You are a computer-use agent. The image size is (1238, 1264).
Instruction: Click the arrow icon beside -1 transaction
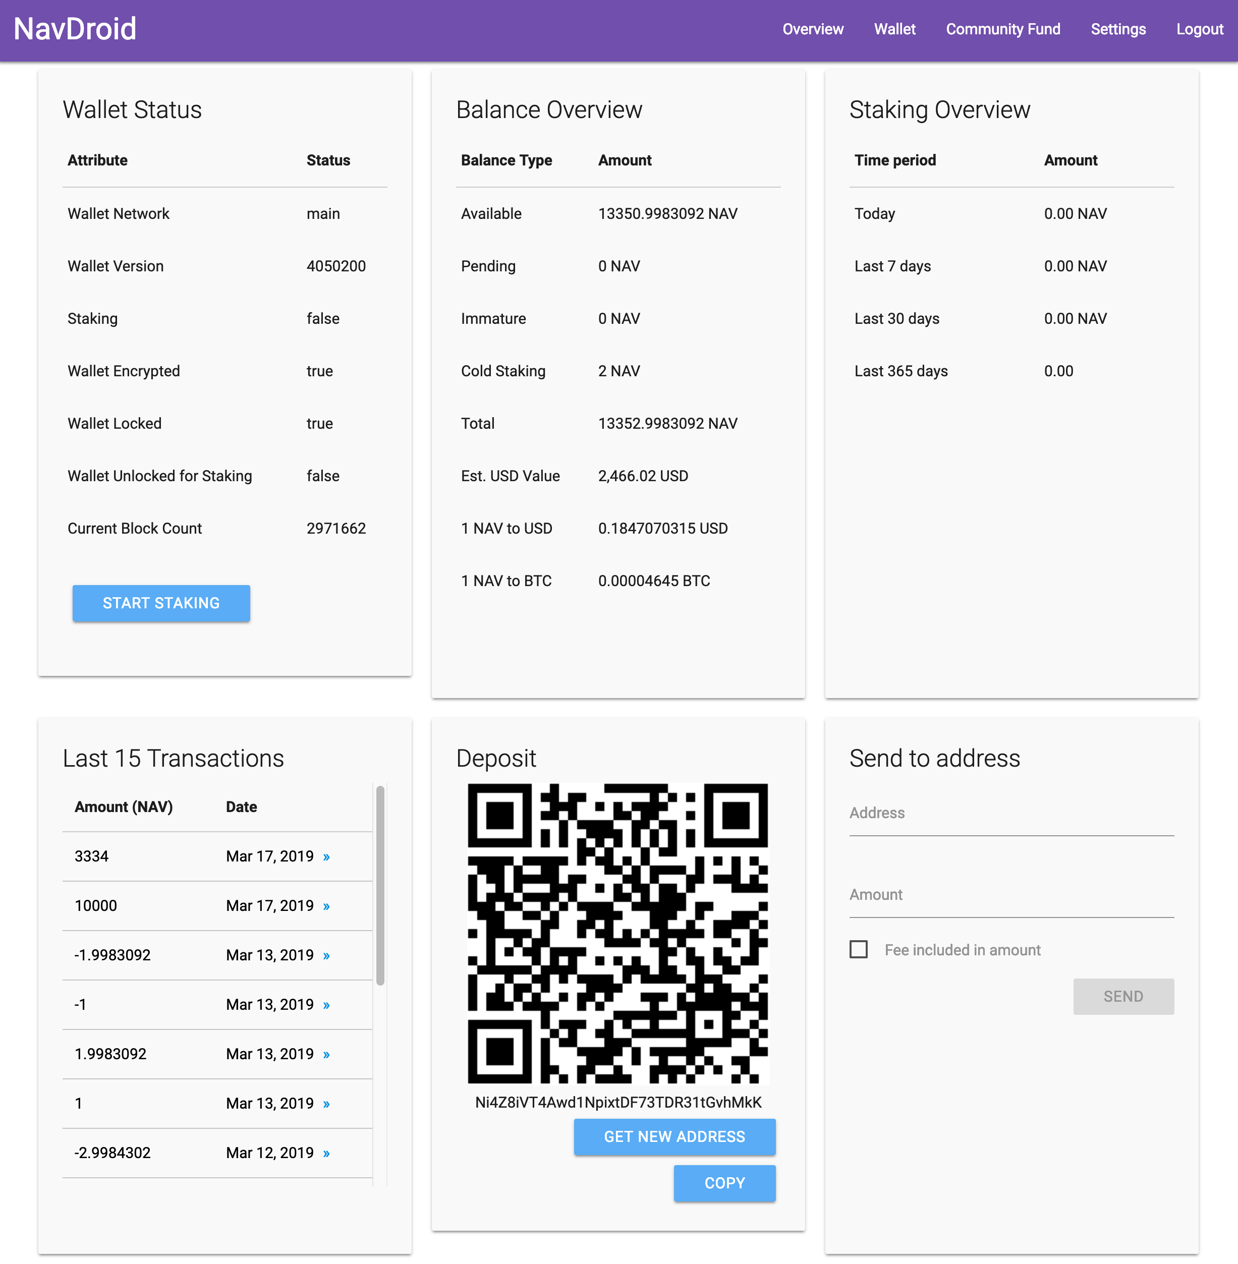point(326,1005)
